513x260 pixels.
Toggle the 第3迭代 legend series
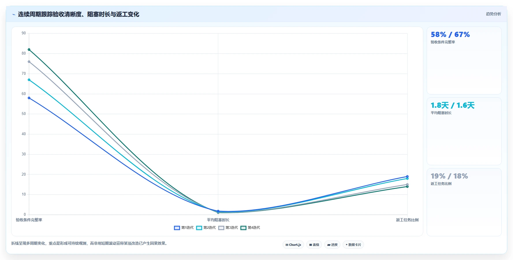pos(228,228)
